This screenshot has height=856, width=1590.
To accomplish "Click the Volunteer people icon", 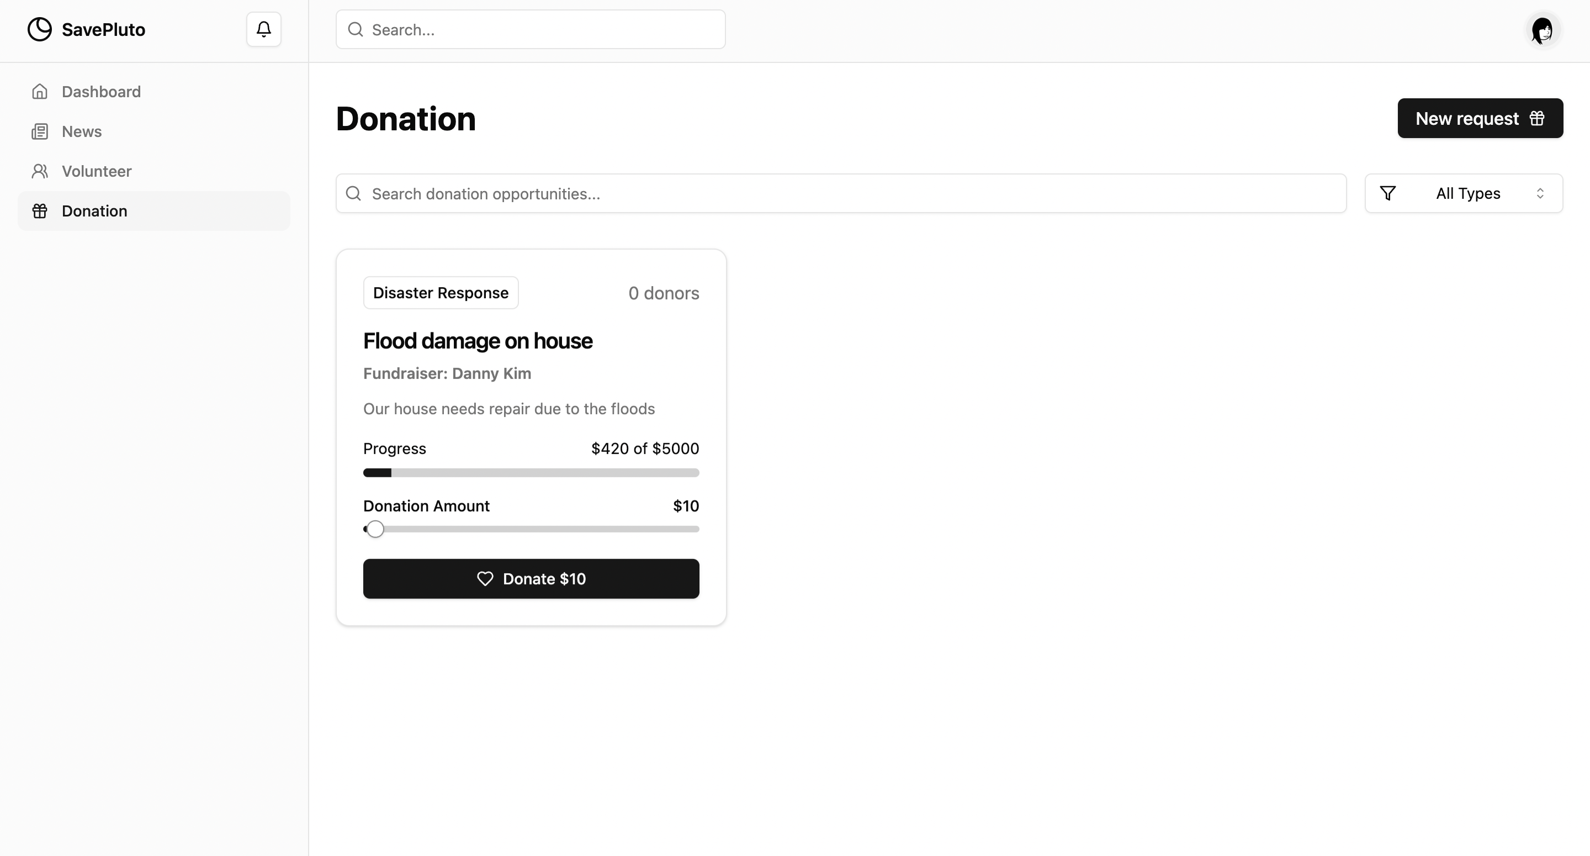I will pos(40,171).
